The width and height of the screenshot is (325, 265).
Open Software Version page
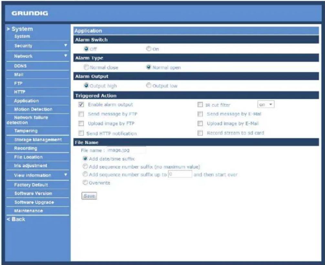click(33, 194)
